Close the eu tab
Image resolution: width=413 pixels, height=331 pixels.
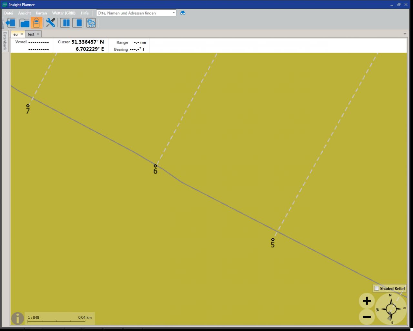22,34
